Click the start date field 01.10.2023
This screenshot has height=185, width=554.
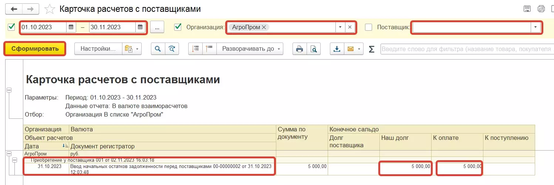click(44, 27)
